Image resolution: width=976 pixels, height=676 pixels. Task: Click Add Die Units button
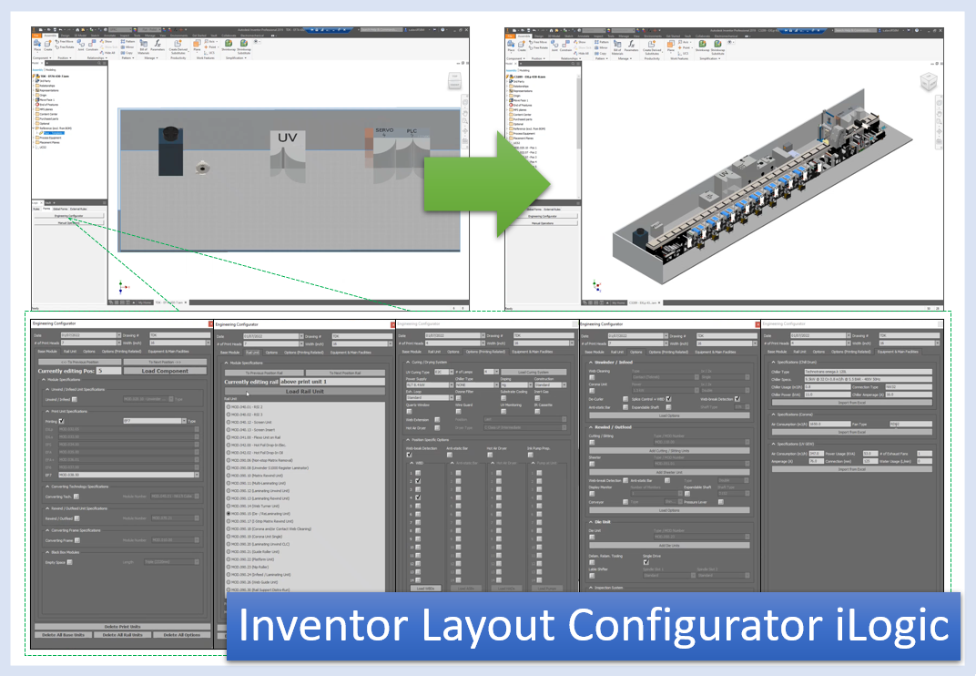coord(669,545)
